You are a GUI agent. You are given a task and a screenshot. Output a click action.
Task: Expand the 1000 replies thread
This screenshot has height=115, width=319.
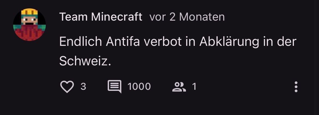[x=139, y=87]
